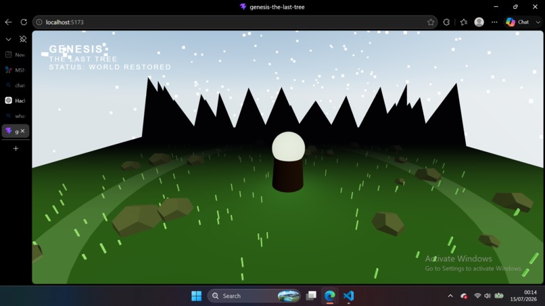Open the browser profile avatar

coord(479,22)
